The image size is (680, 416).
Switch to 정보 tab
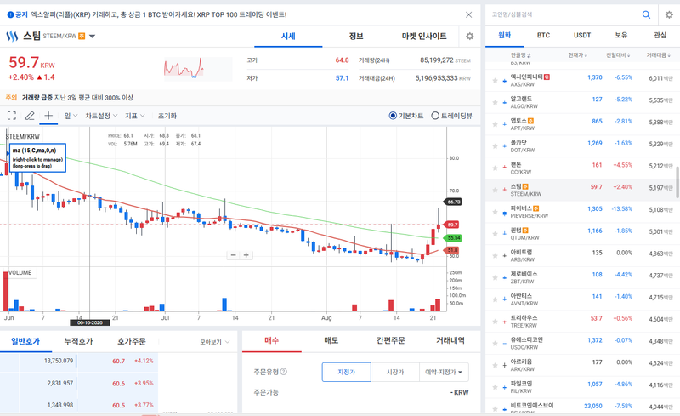click(356, 37)
